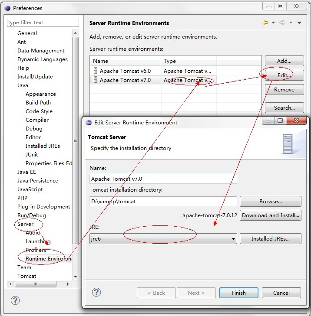Click the Finish button
The image size is (311, 316).
tap(239, 293)
